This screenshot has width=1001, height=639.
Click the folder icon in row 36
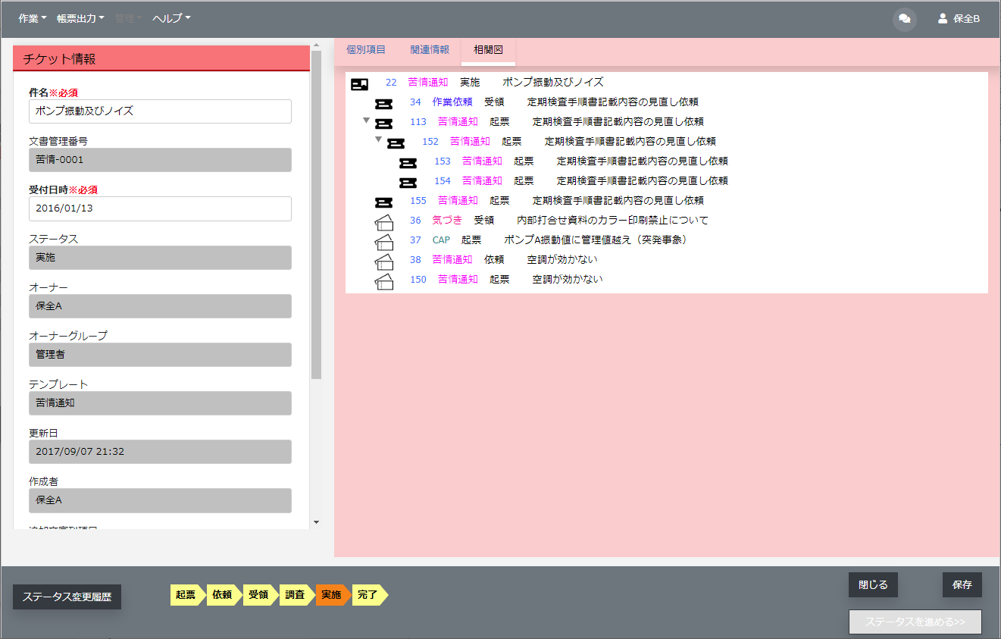(x=384, y=222)
